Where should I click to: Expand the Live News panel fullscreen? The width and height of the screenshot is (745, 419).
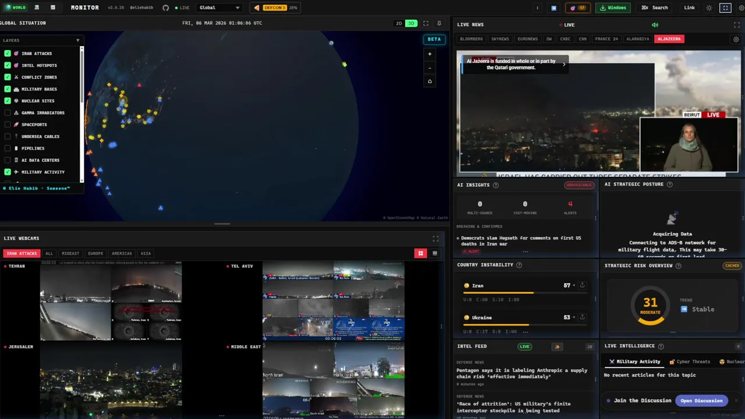[737, 24]
